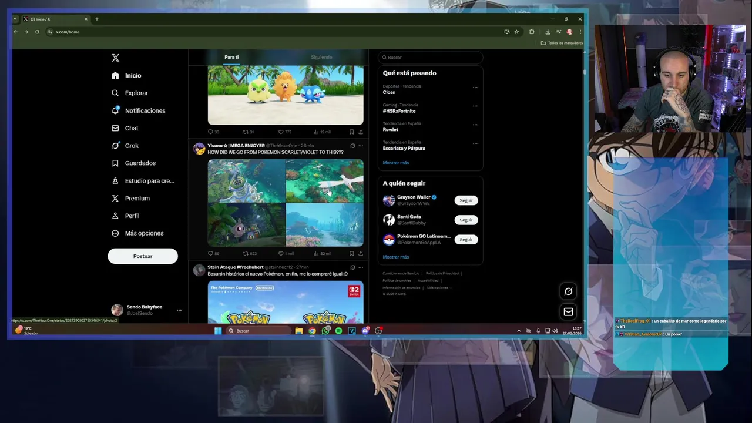This screenshot has width=752, height=423.
Task: Open Grayson Waller's profile avatar
Action: tap(388, 200)
